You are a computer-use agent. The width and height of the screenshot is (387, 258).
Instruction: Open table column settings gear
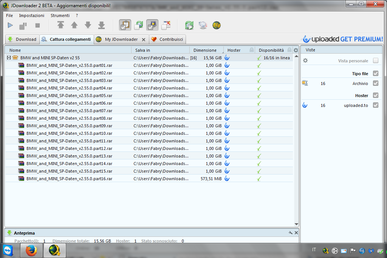point(296,50)
